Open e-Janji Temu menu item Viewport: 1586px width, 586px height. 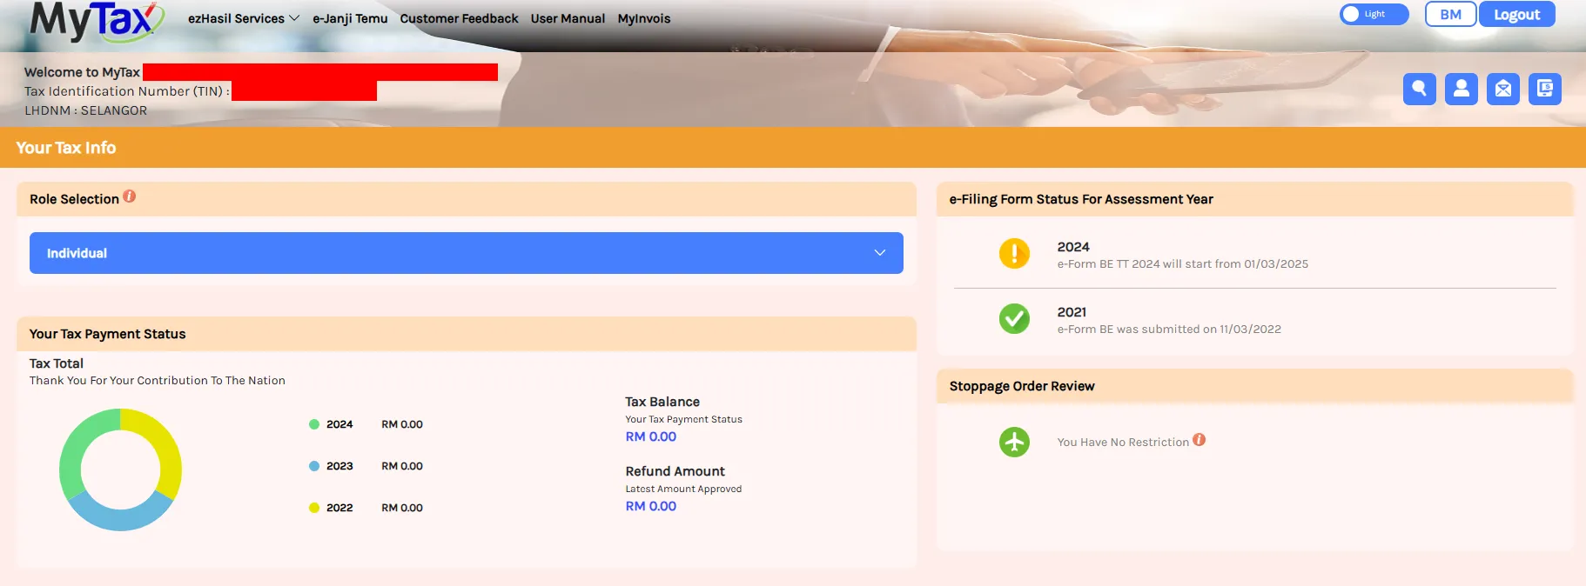pyautogui.click(x=350, y=18)
